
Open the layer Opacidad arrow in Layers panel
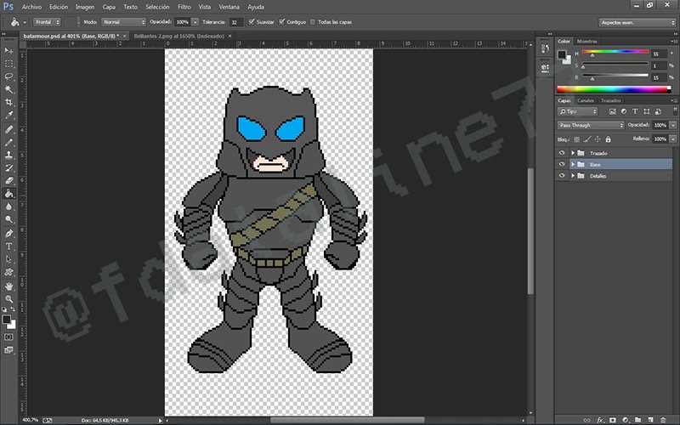click(x=673, y=125)
